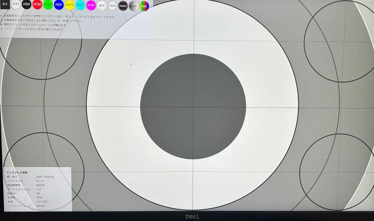Select the #F00 red color button
374x221 pixels.
(37, 4)
